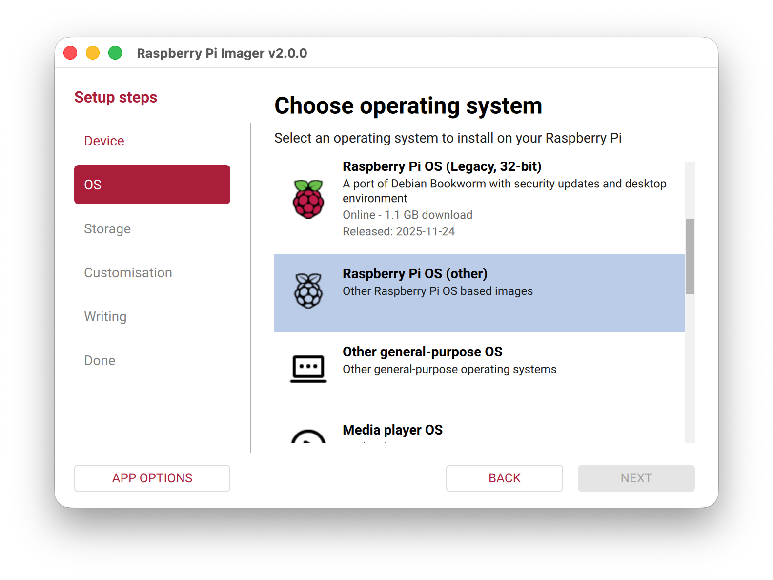Click the OS list scrollbar thumb
This screenshot has height=580, width=773.
pyautogui.click(x=690, y=257)
